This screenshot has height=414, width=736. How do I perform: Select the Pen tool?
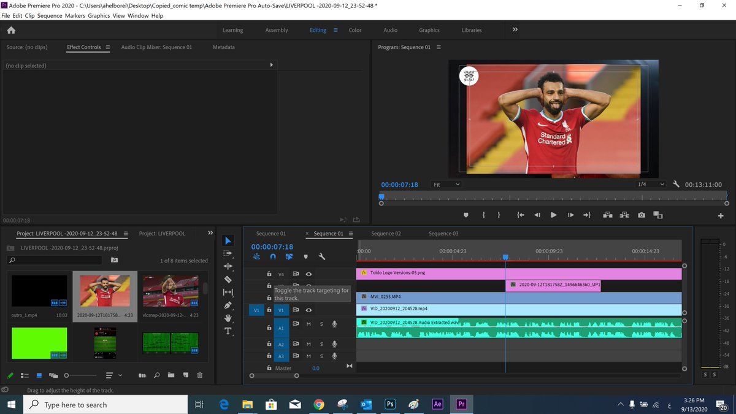(228, 305)
